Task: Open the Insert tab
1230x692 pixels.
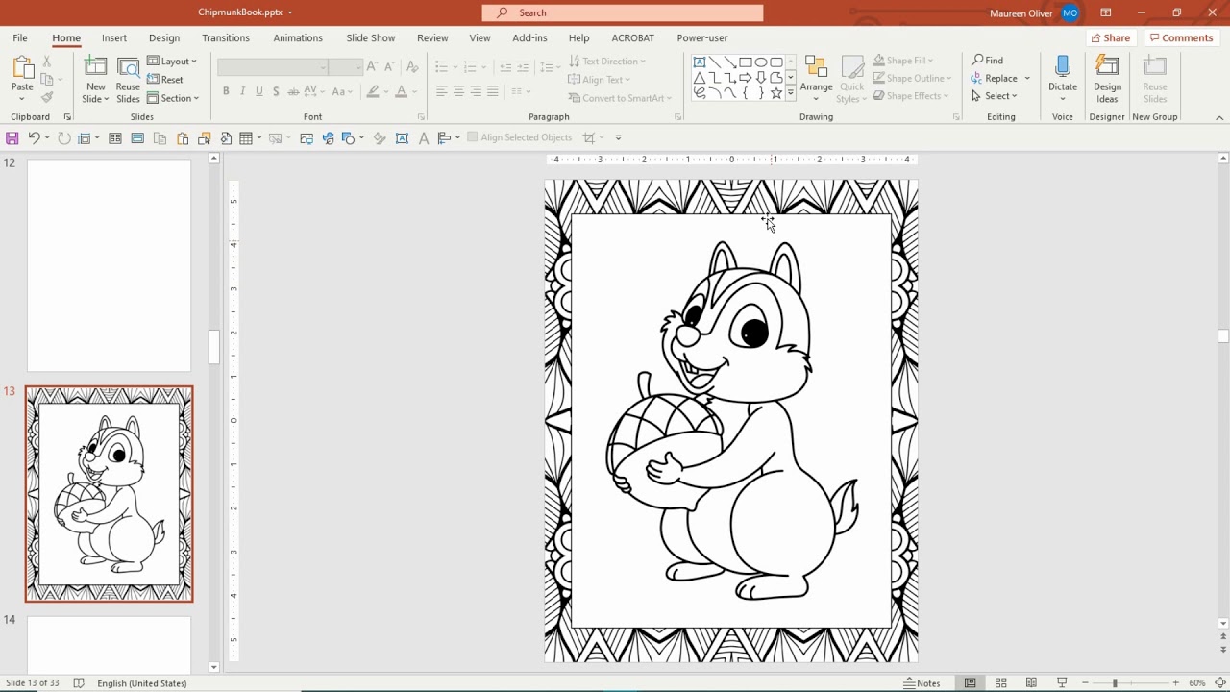Action: (x=114, y=37)
